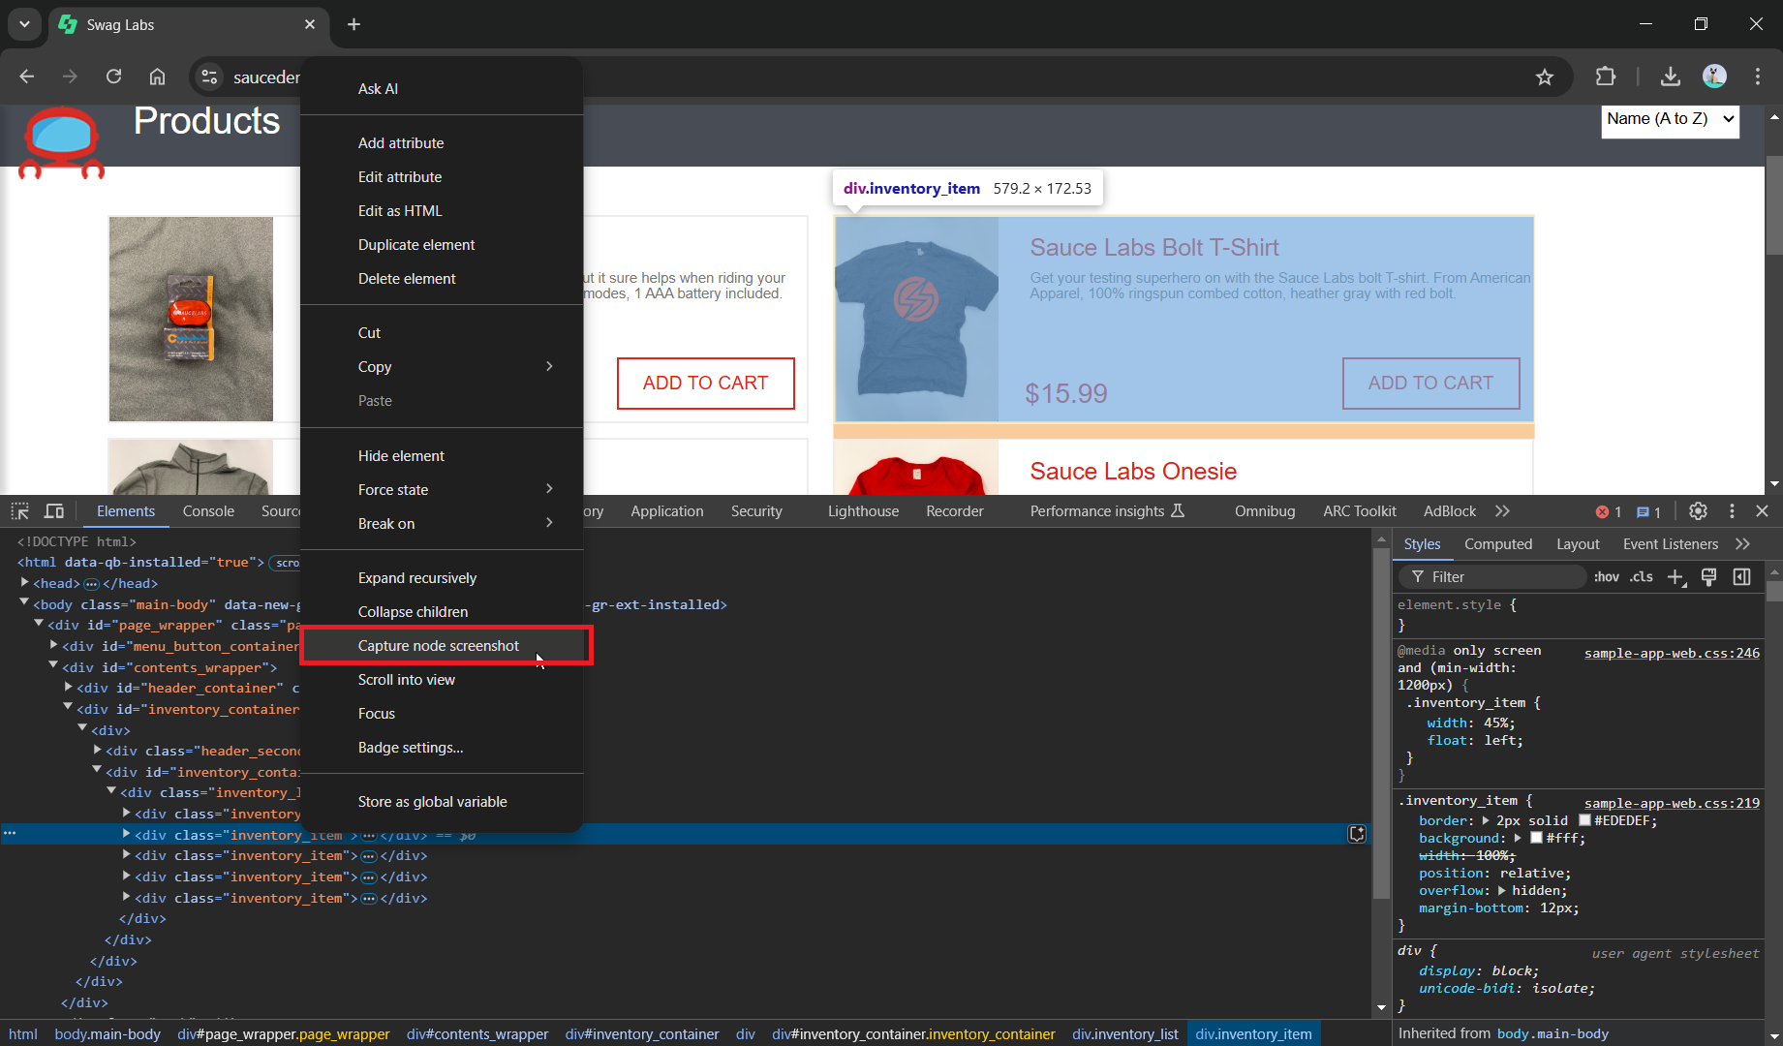Screen dimensions: 1783x1046
Task: Toggle the Styles sidebar layout icon
Action: 1741,576
